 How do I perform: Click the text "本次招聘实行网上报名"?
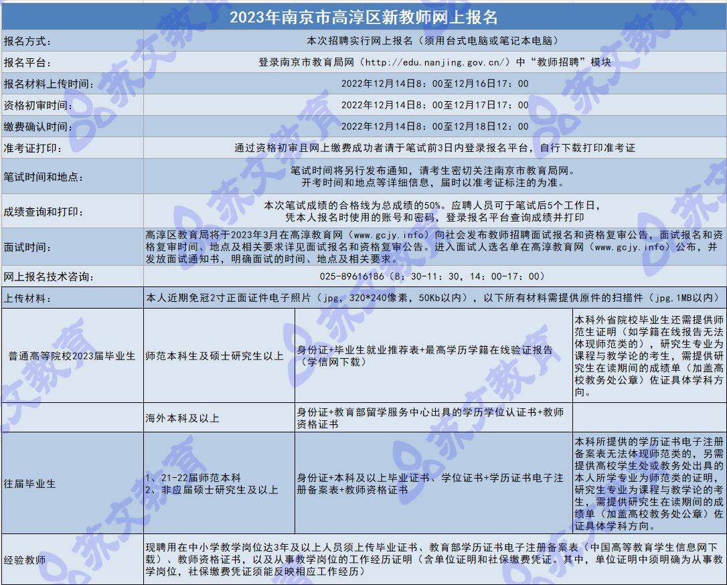tap(359, 41)
